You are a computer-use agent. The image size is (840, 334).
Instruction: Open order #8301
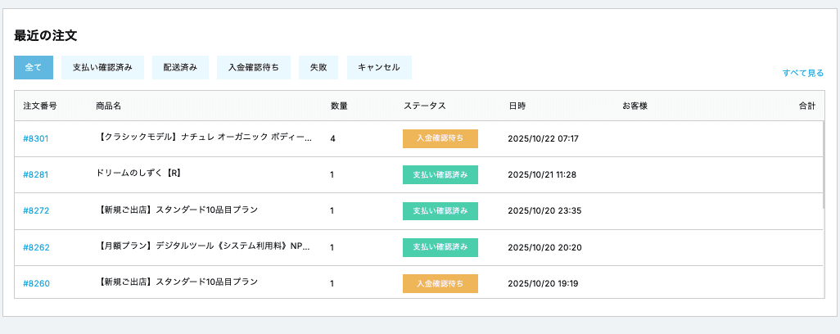(x=36, y=138)
